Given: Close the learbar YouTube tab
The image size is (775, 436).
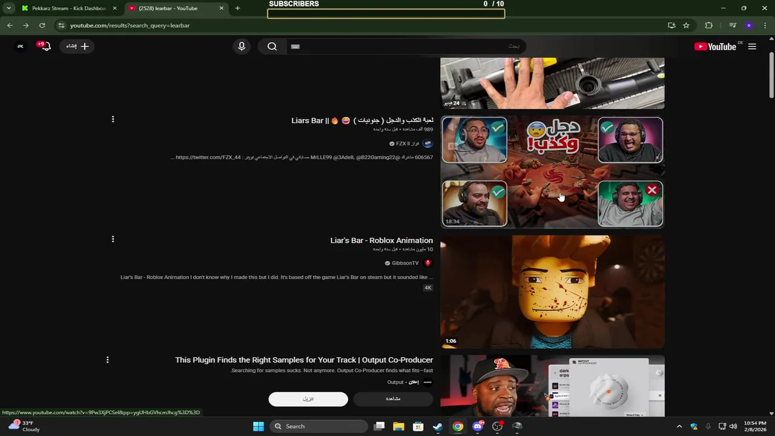Looking at the screenshot, I should [221, 8].
